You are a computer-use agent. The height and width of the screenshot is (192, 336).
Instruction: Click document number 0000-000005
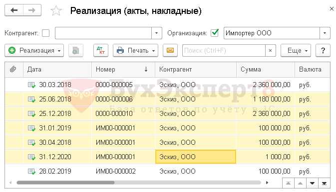coord(114,85)
